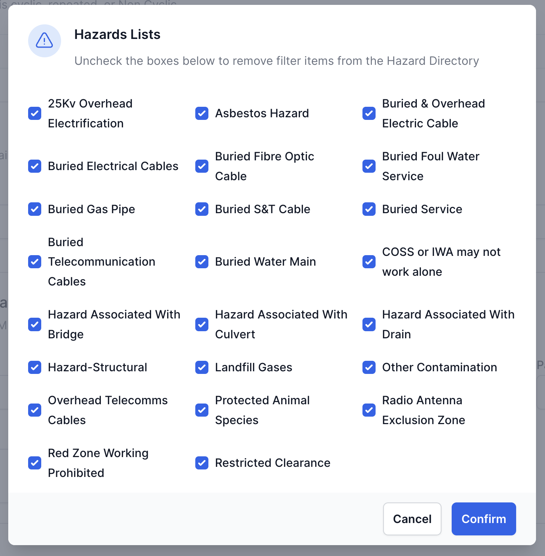Uncheck COSS or IWA may not work alone
545x556 pixels.
click(369, 262)
